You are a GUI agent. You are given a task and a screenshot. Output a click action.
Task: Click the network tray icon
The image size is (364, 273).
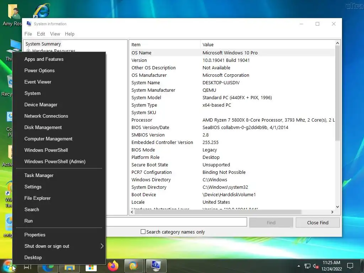[x=307, y=266]
